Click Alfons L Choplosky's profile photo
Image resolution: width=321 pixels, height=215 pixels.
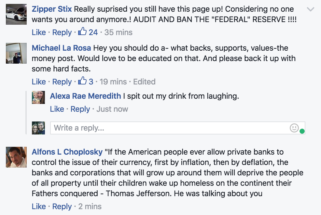16,157
